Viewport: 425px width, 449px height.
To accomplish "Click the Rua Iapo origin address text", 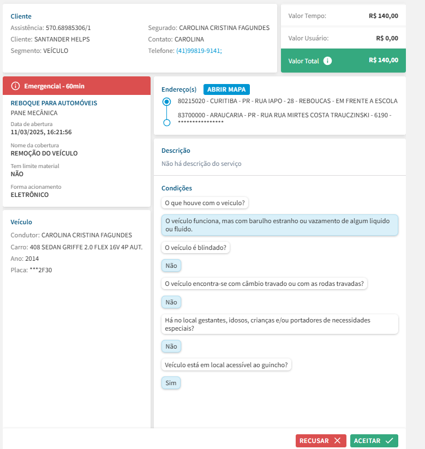I will pos(288,101).
